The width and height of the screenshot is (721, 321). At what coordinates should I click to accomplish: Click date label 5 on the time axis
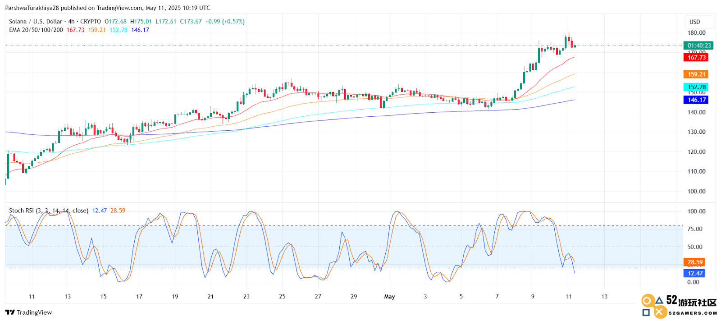[x=461, y=297]
